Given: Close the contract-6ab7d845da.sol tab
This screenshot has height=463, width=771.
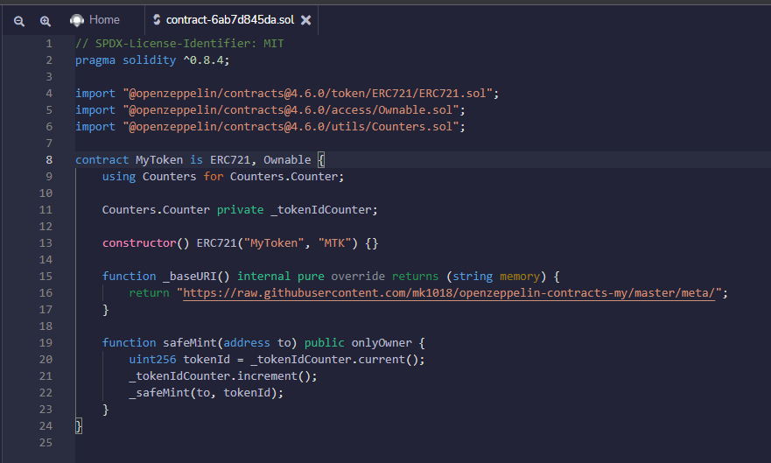Looking at the screenshot, I should [305, 19].
